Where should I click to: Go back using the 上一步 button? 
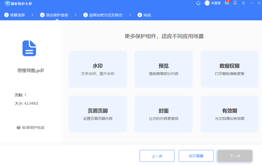157,156
